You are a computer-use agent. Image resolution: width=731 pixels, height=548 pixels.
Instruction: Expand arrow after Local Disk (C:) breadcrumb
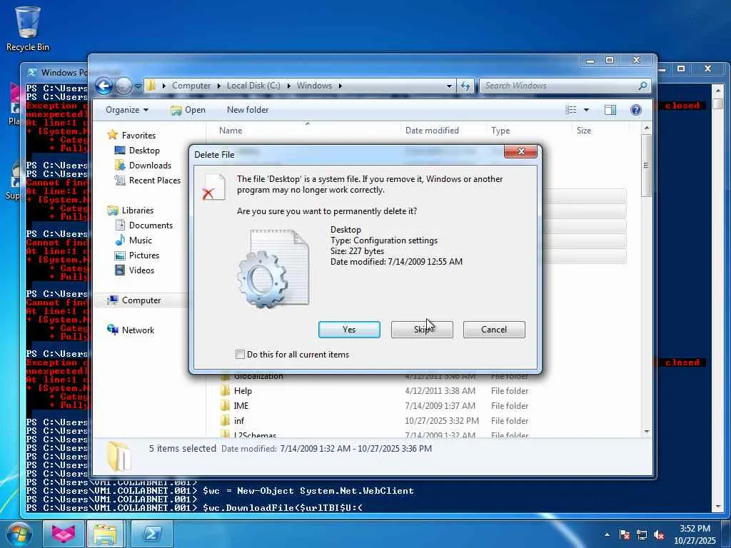pyautogui.click(x=288, y=86)
